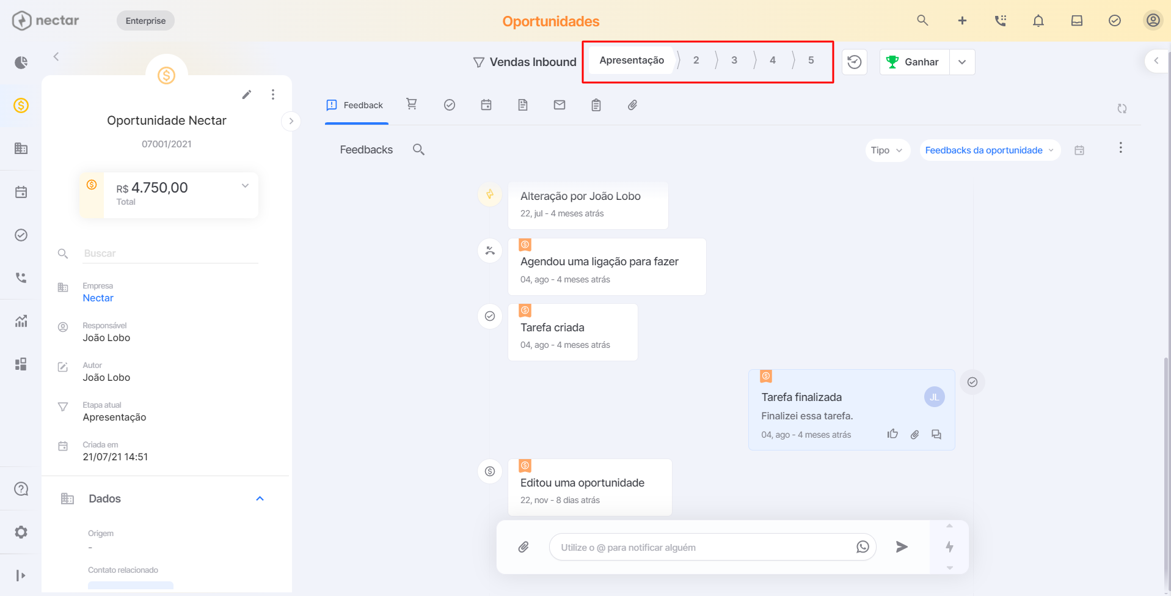Switch to the products cart tab
Screen dimensions: 1171x596
(x=412, y=105)
